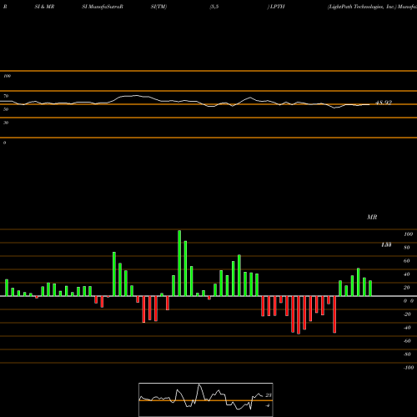Click the RSI axis label 50
Viewport: 417px width, 417px height.
[x=6, y=109]
